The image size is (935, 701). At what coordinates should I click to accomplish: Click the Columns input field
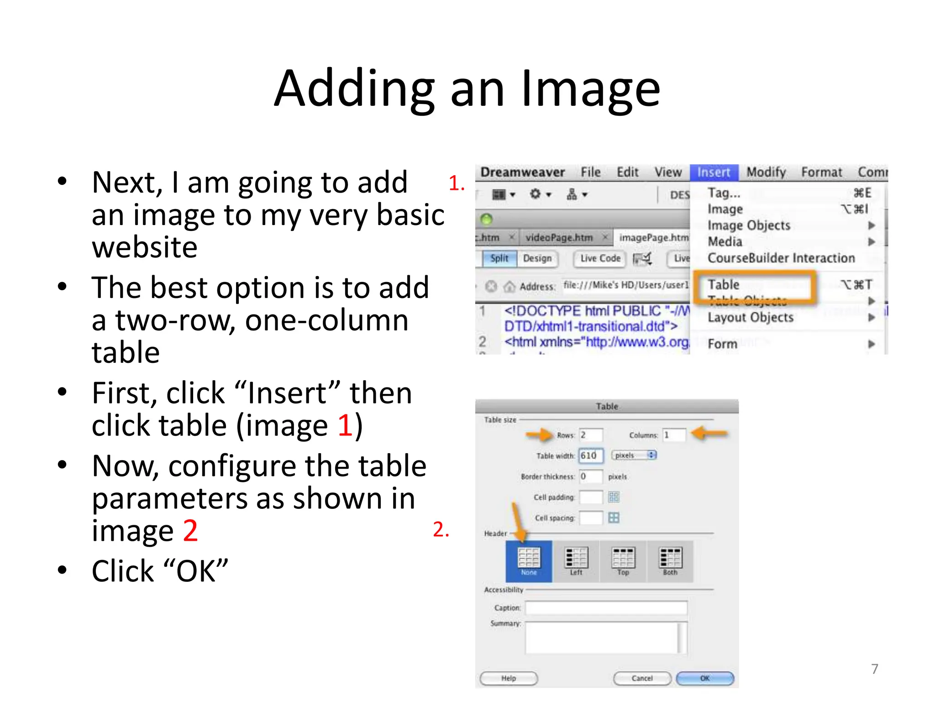(674, 435)
